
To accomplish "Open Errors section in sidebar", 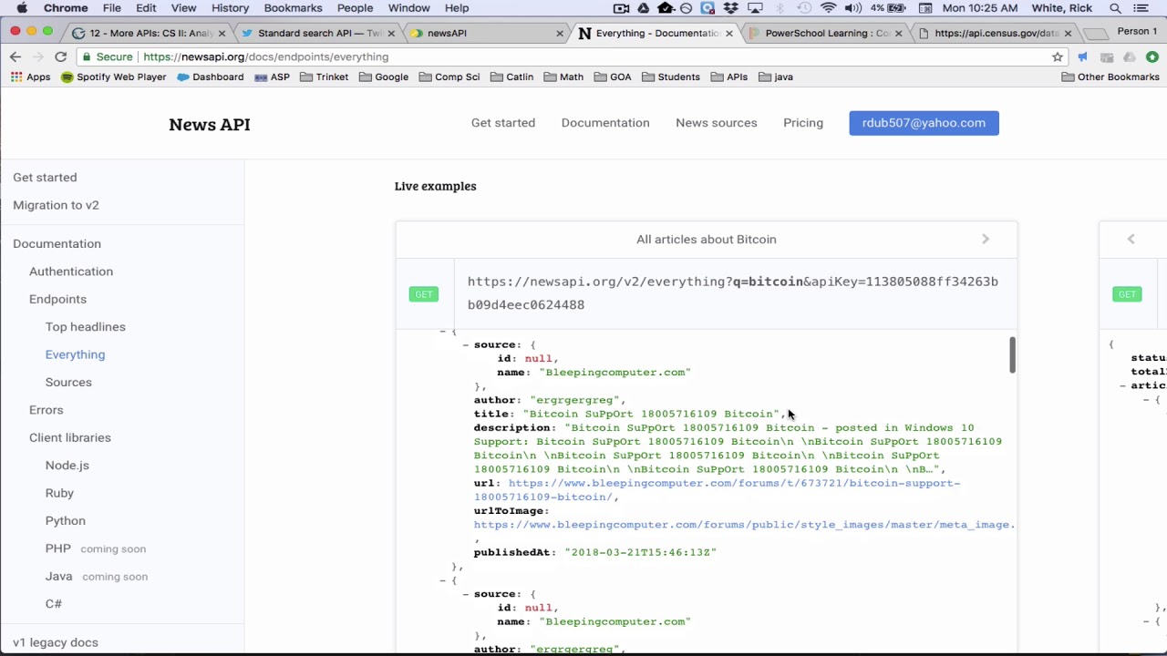I will 46,410.
